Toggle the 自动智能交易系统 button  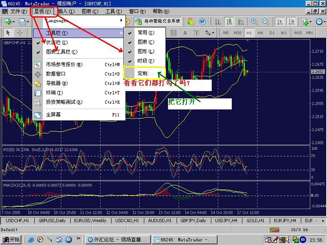(158, 21)
